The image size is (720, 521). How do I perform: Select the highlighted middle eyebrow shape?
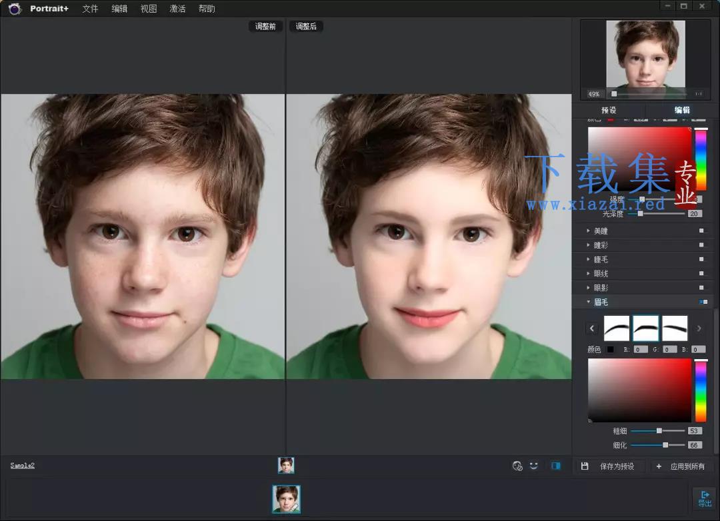pos(645,328)
